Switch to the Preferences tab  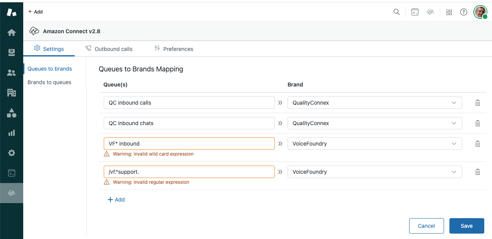(x=173, y=49)
